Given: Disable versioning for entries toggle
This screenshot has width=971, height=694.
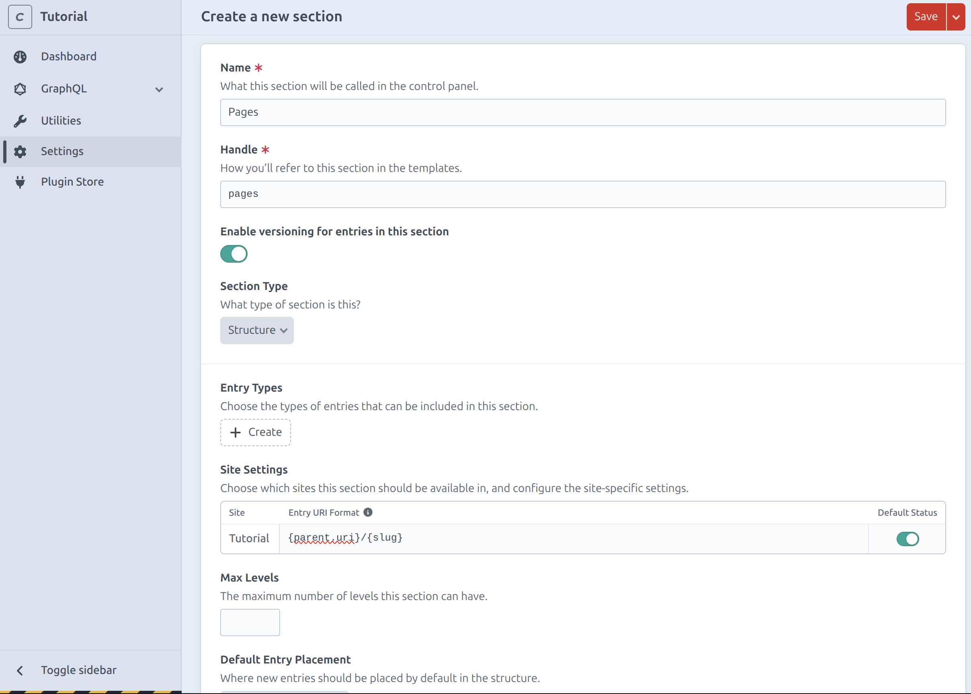Looking at the screenshot, I should [234, 254].
